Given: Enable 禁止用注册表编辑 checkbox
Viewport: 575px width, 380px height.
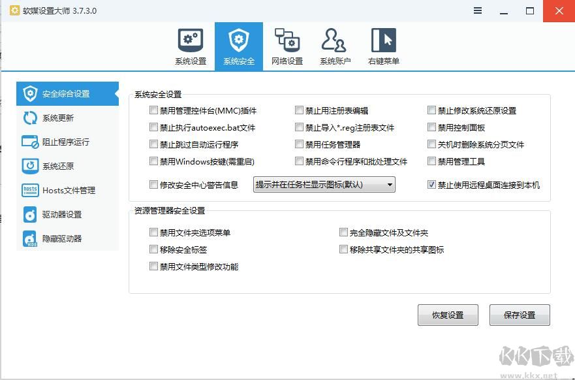Looking at the screenshot, I should click(x=299, y=110).
